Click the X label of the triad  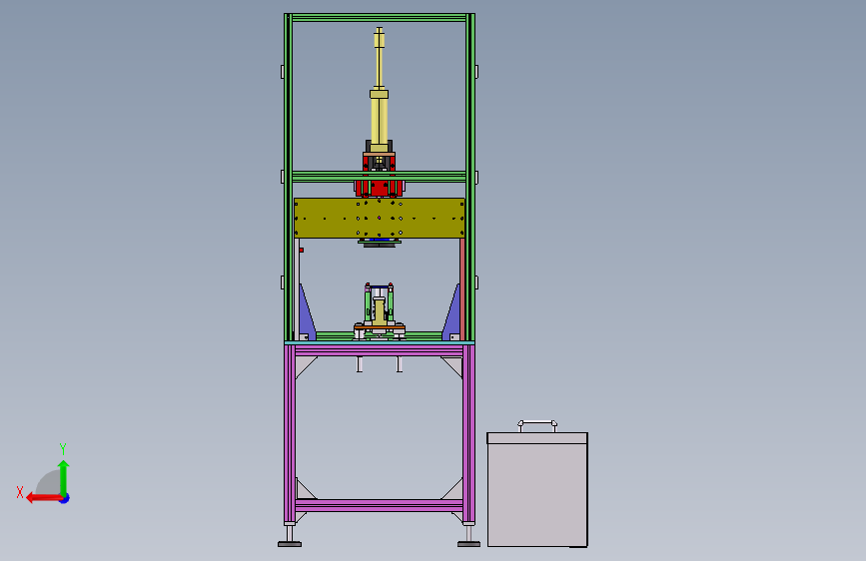(20, 492)
